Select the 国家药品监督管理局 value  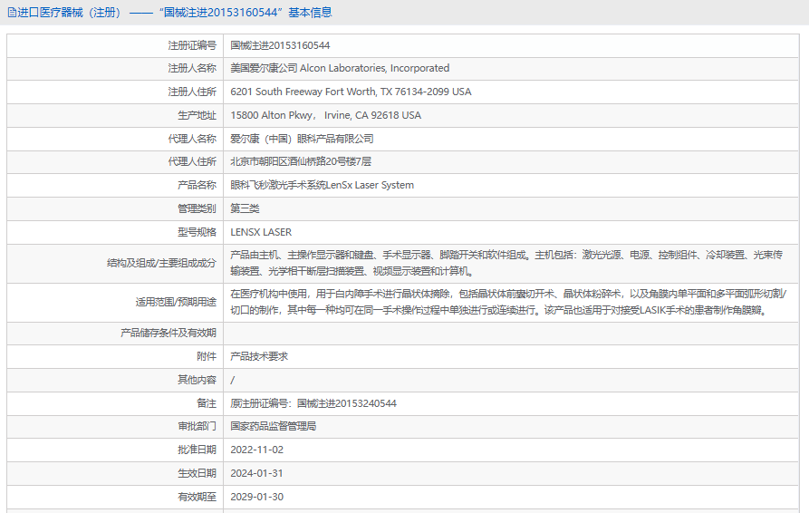[274, 426]
